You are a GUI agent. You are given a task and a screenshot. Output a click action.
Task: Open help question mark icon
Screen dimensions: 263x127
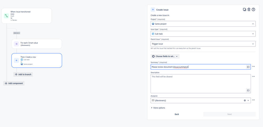tap(254, 10)
